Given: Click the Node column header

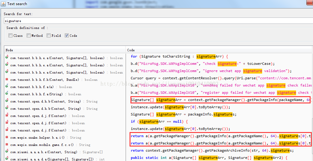Looking at the screenshot, I should coord(65,50).
